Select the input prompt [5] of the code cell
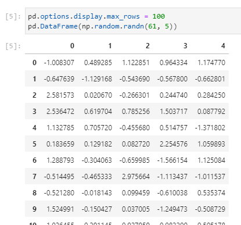 coord(13,16)
